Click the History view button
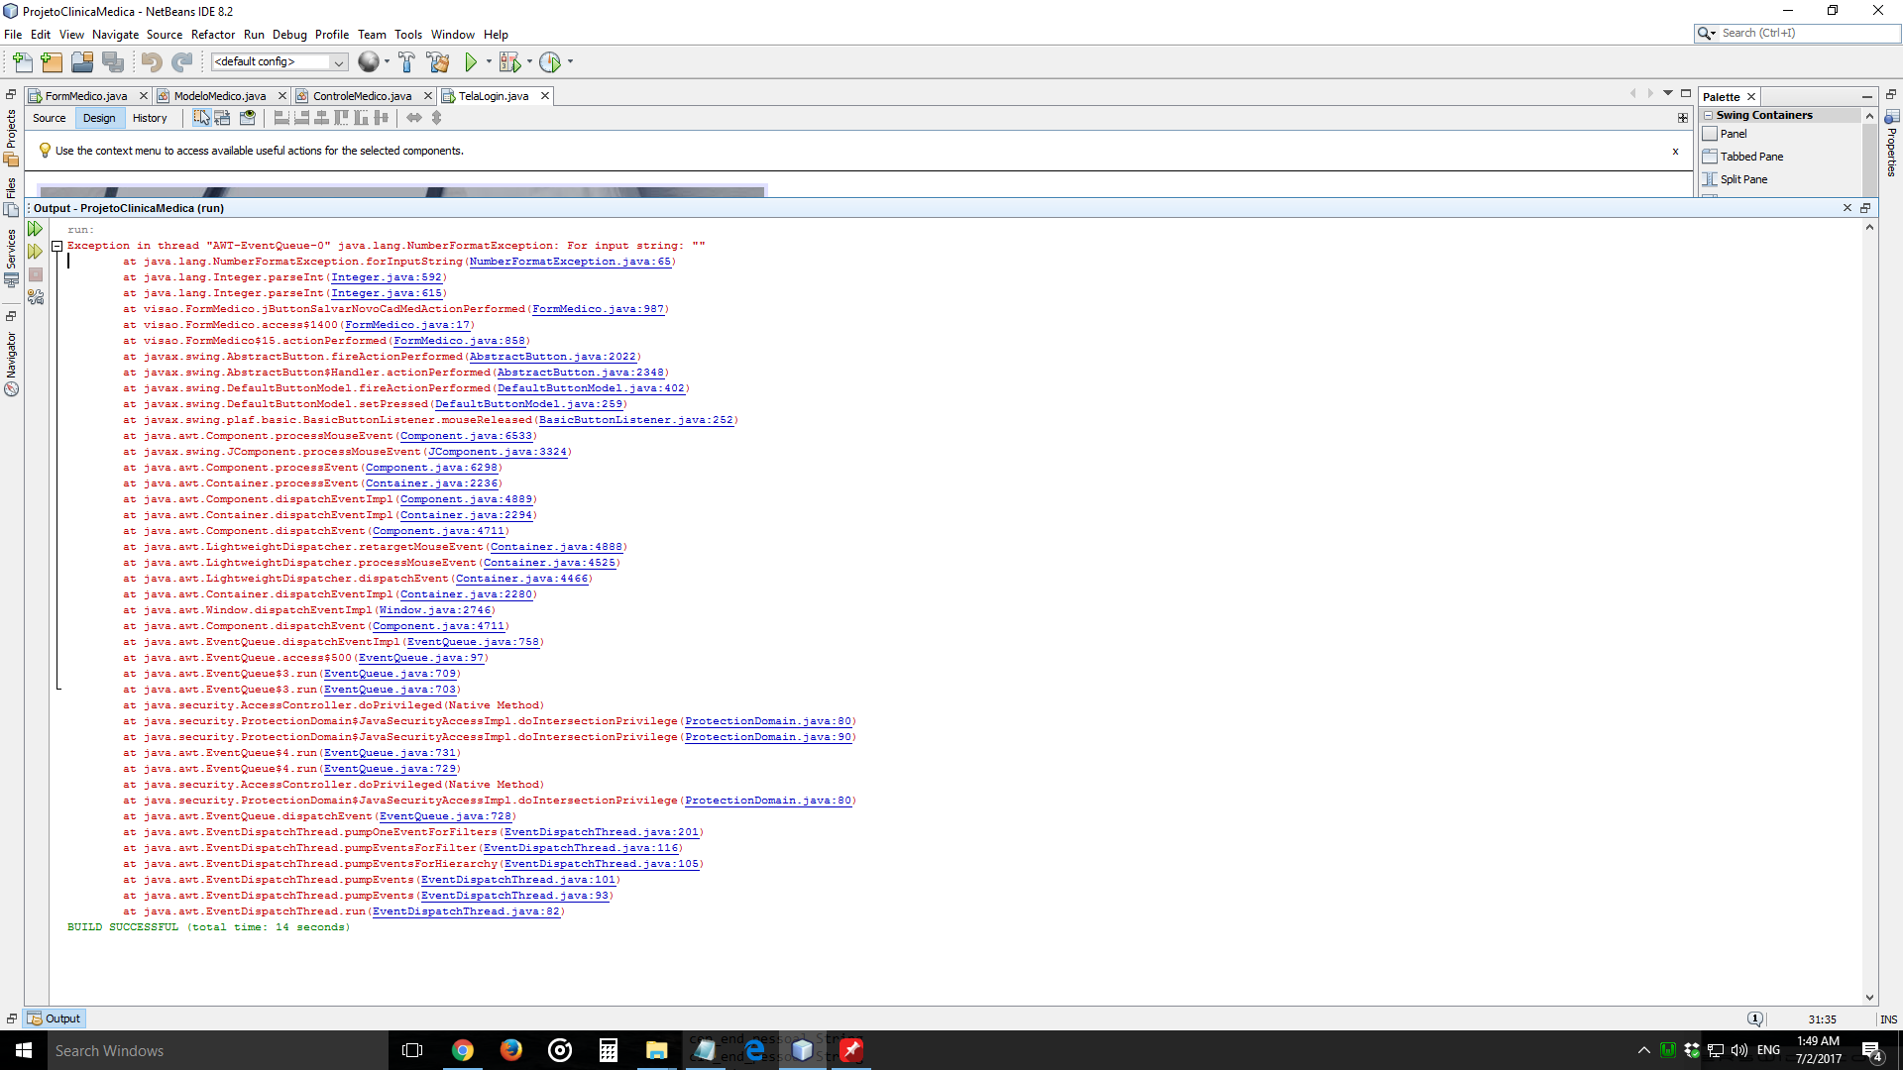The width and height of the screenshot is (1903, 1070). pyautogui.click(x=150, y=118)
